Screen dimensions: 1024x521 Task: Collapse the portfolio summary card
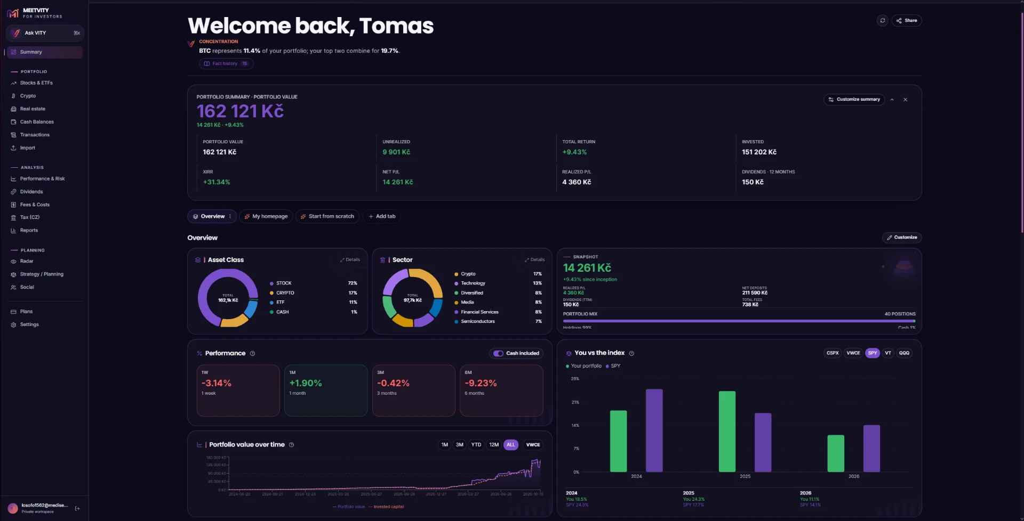(892, 100)
